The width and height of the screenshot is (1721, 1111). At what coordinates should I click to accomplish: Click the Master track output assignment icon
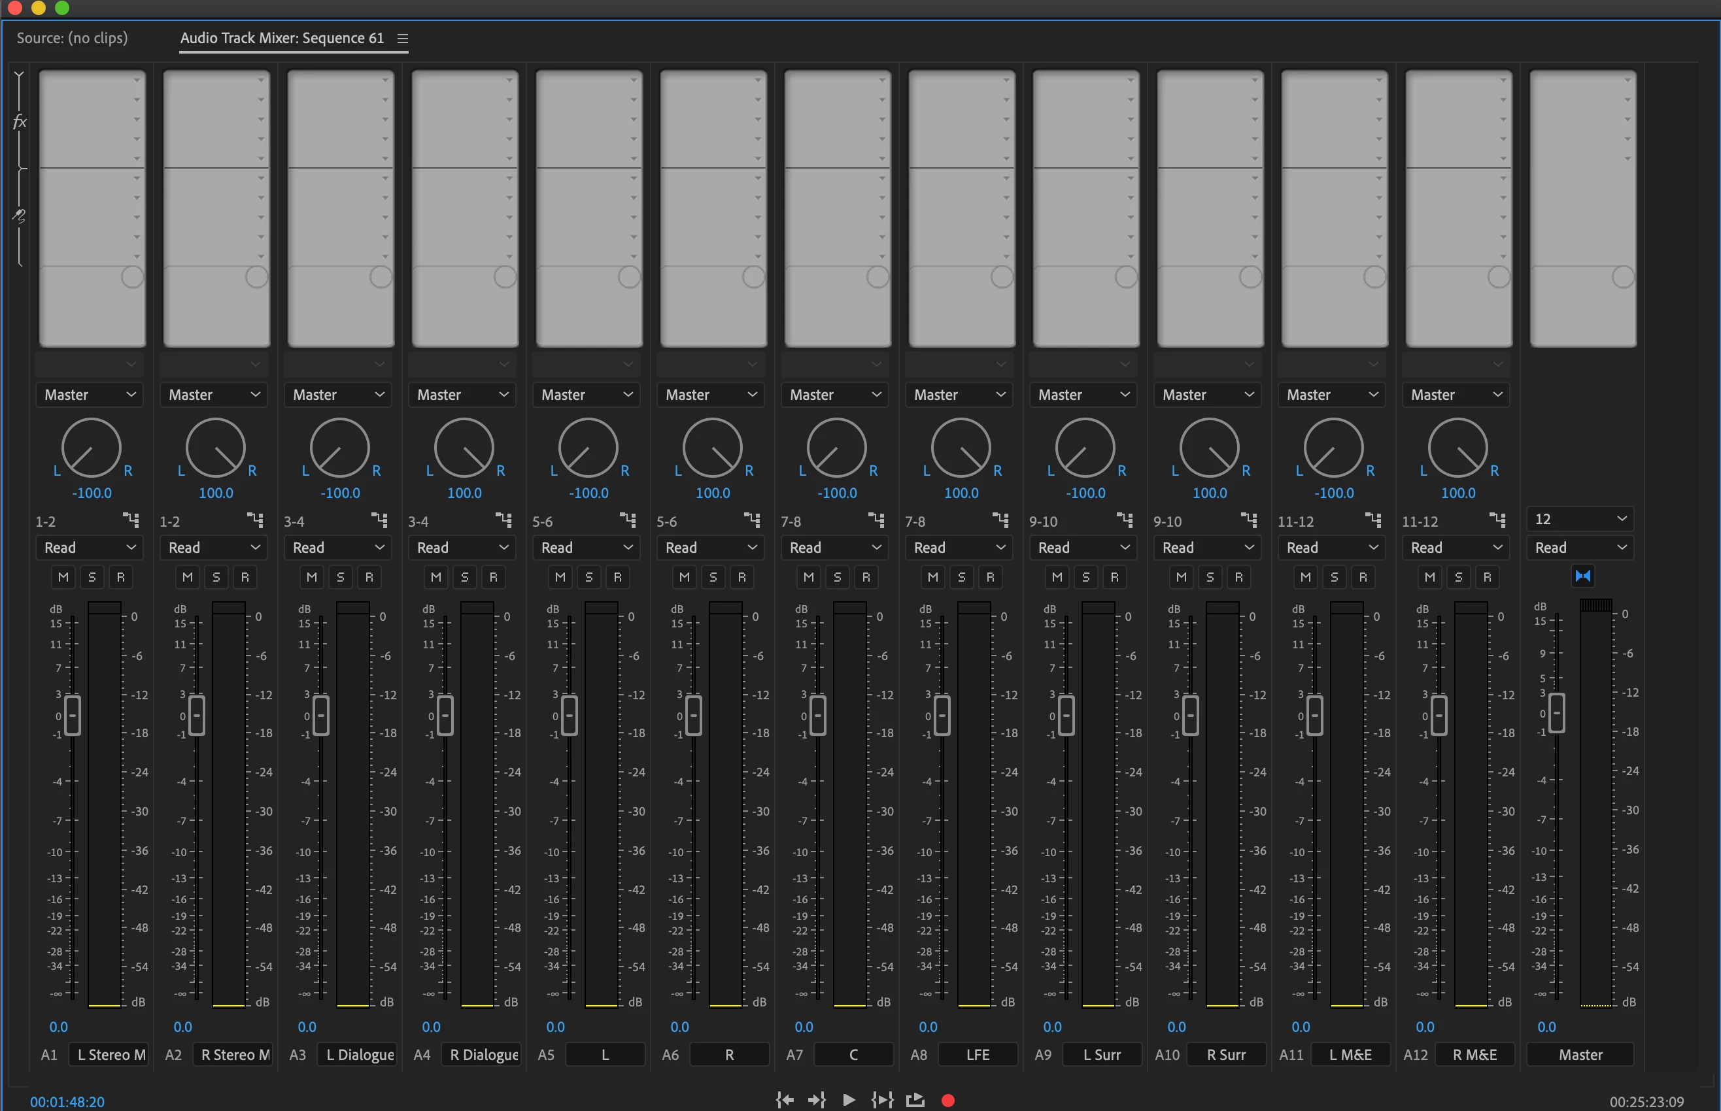click(x=1582, y=576)
